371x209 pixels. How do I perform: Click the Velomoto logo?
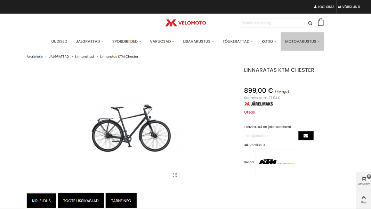tap(186, 23)
